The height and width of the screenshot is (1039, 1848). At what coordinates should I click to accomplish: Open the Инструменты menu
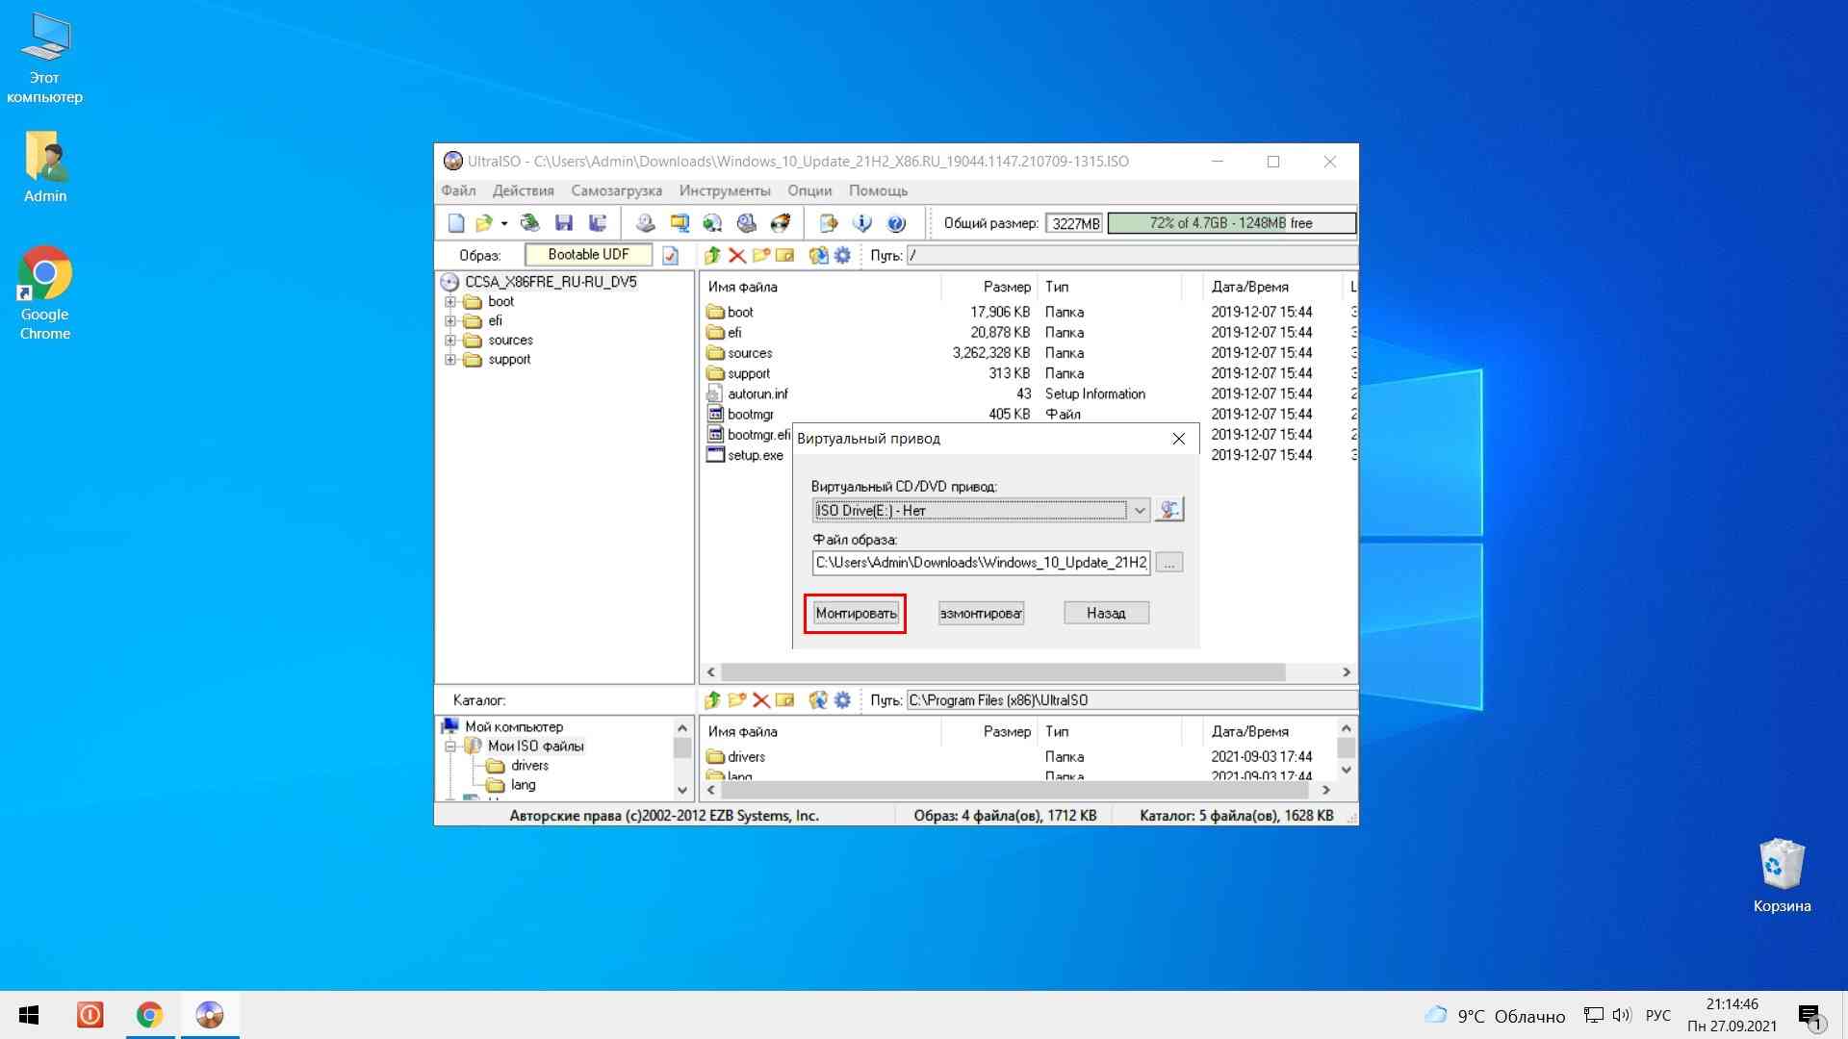725,190
